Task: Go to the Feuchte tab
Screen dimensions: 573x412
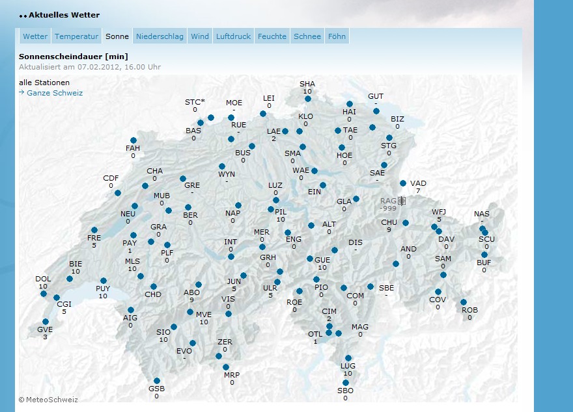Action: pyautogui.click(x=272, y=36)
